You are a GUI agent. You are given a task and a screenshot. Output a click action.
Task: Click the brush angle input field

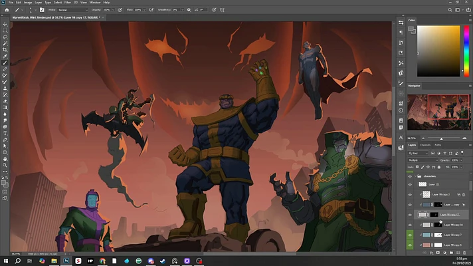tap(203, 10)
